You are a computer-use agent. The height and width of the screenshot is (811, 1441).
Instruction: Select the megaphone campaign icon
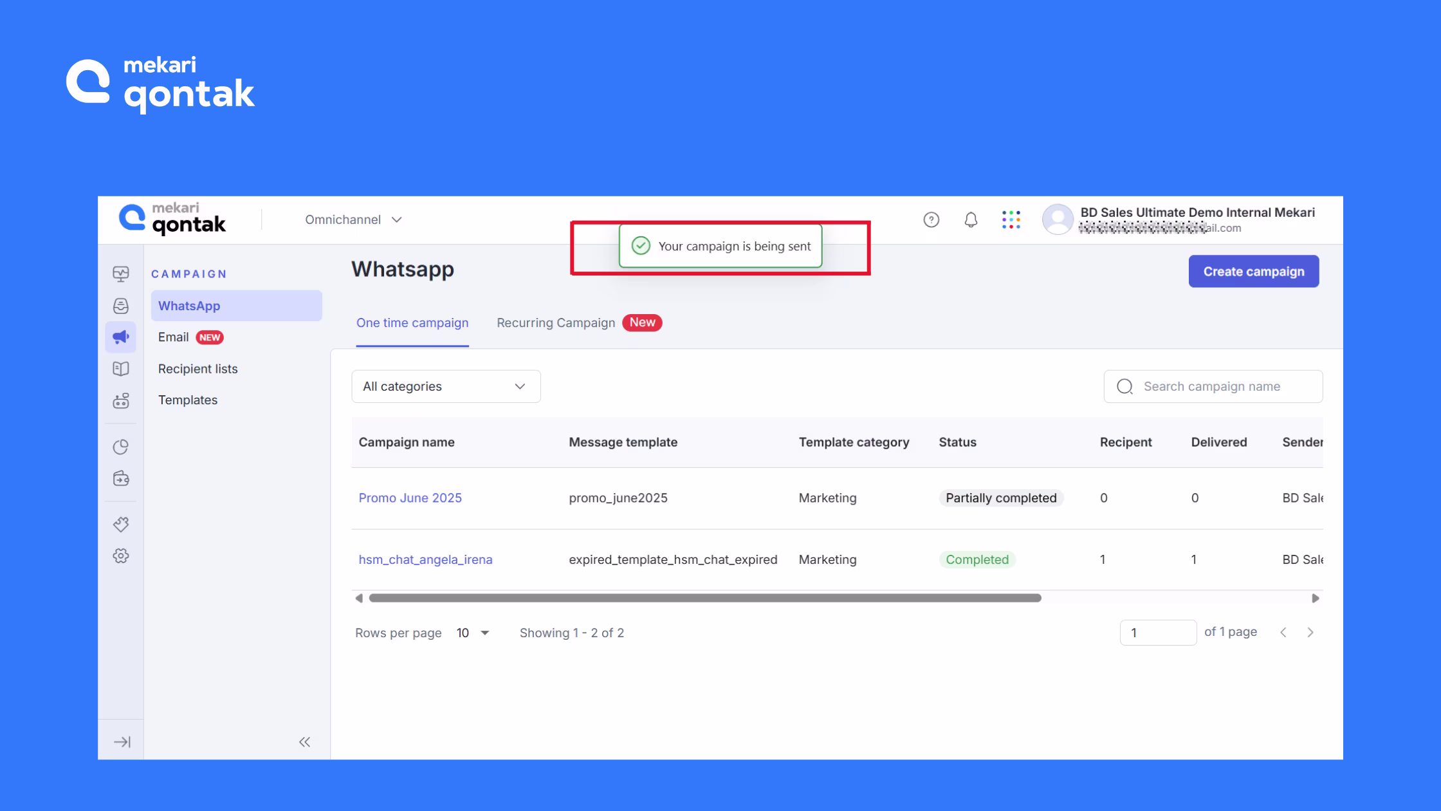point(121,337)
